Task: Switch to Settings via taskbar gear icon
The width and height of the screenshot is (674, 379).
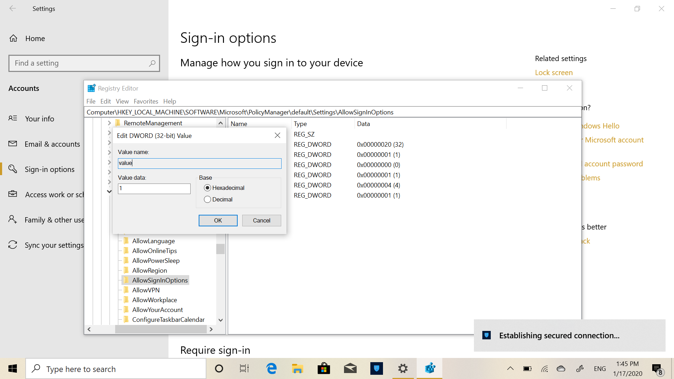Action: click(403, 368)
